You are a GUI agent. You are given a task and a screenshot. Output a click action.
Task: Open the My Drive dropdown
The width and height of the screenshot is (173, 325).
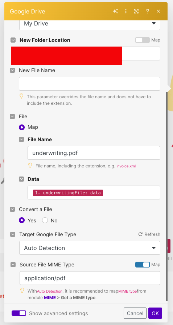[90, 24]
